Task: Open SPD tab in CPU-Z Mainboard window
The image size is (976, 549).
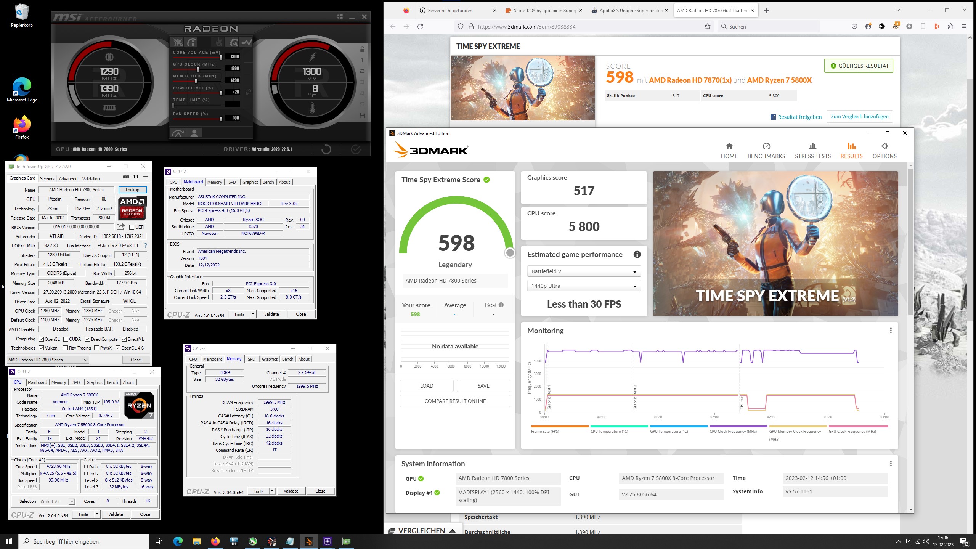Action: 232,182
